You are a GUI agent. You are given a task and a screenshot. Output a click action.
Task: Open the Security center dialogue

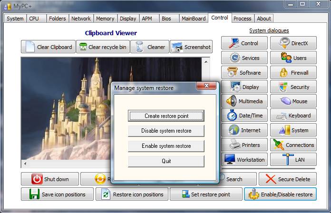(x=293, y=87)
